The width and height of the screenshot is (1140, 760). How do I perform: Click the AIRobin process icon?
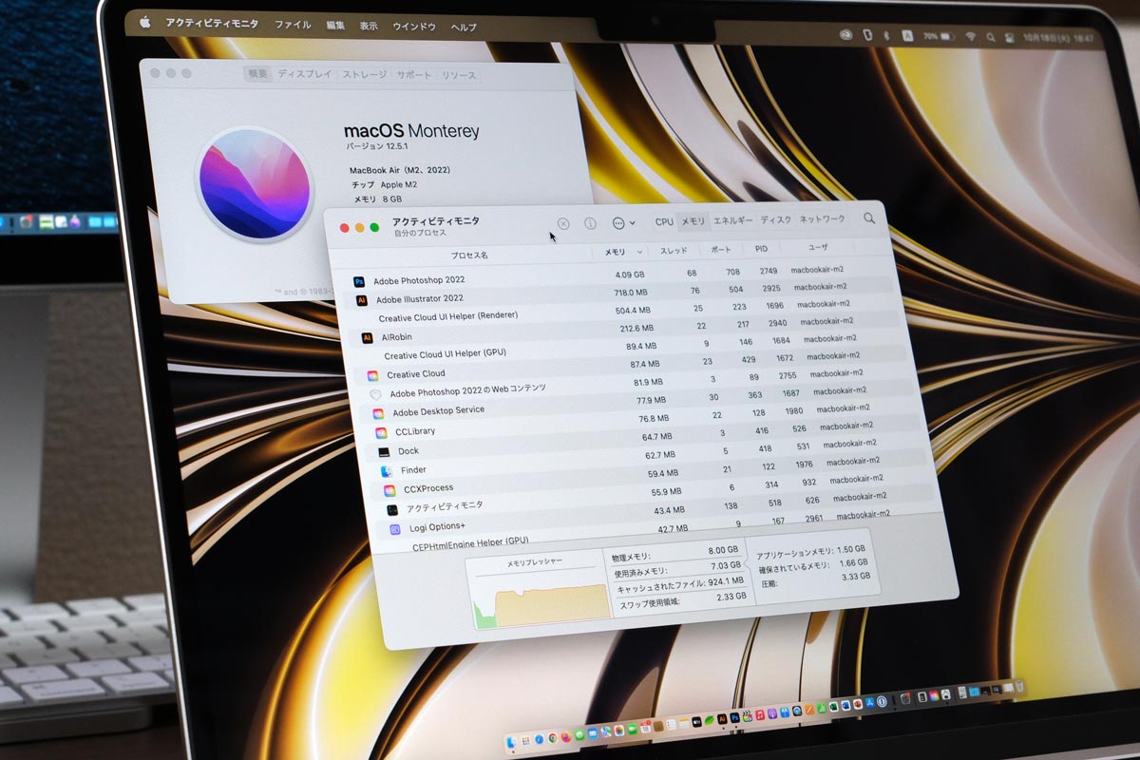[x=368, y=337]
